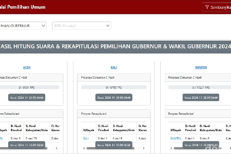Click the right scroll arrow in Aceh table

[57, 148]
